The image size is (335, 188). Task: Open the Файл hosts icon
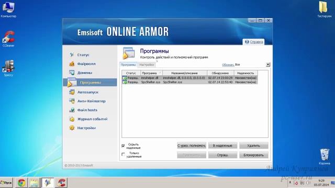click(72, 110)
